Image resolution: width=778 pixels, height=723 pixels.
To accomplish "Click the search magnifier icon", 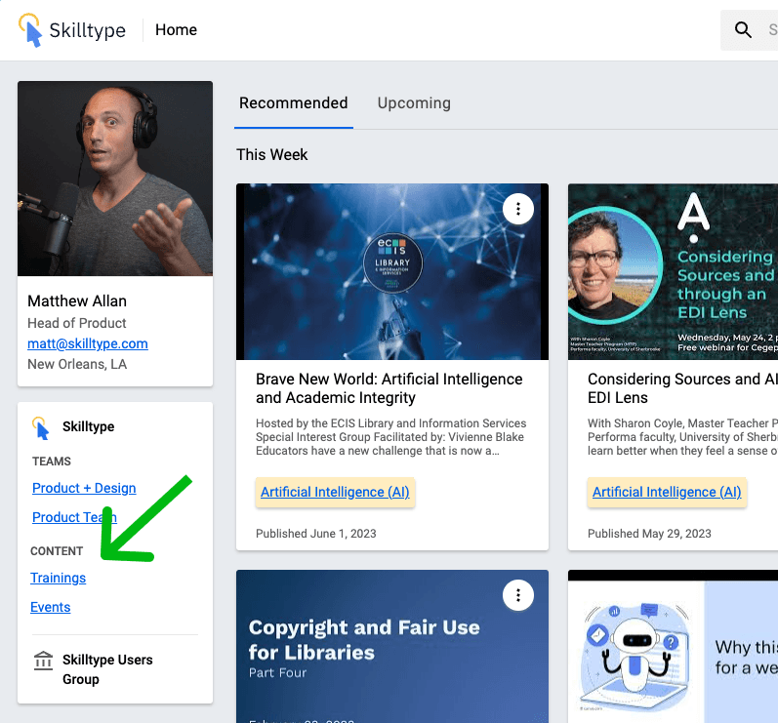I will [x=743, y=29].
